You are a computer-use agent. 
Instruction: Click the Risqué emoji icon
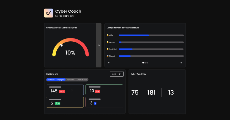108,56
